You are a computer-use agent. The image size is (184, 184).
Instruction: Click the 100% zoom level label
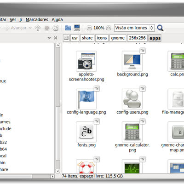pos(99,28)
